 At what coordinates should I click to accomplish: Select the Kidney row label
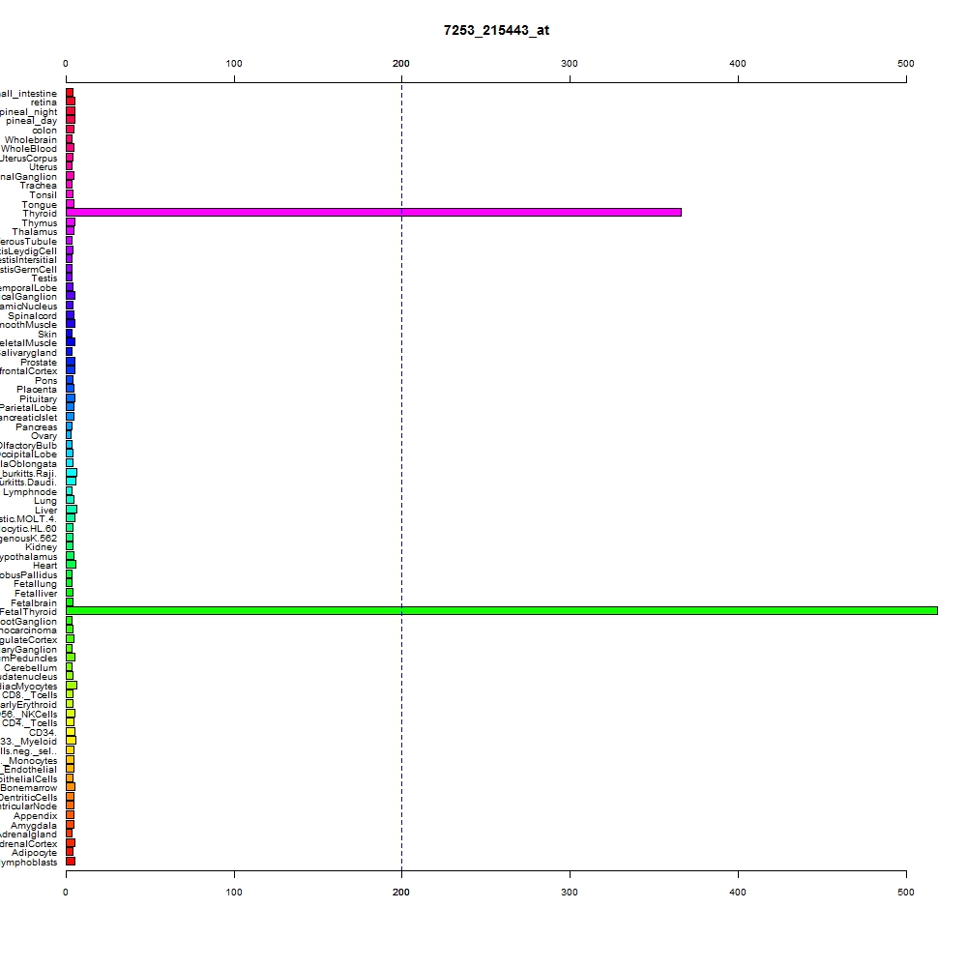pos(41,547)
